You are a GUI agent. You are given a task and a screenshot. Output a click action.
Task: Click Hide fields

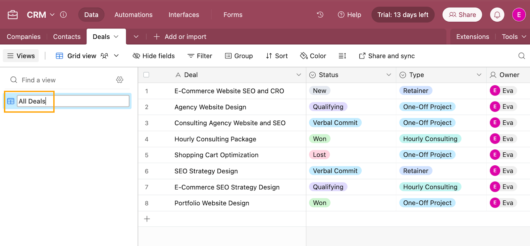coord(154,56)
